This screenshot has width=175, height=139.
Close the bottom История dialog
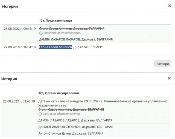169,78
